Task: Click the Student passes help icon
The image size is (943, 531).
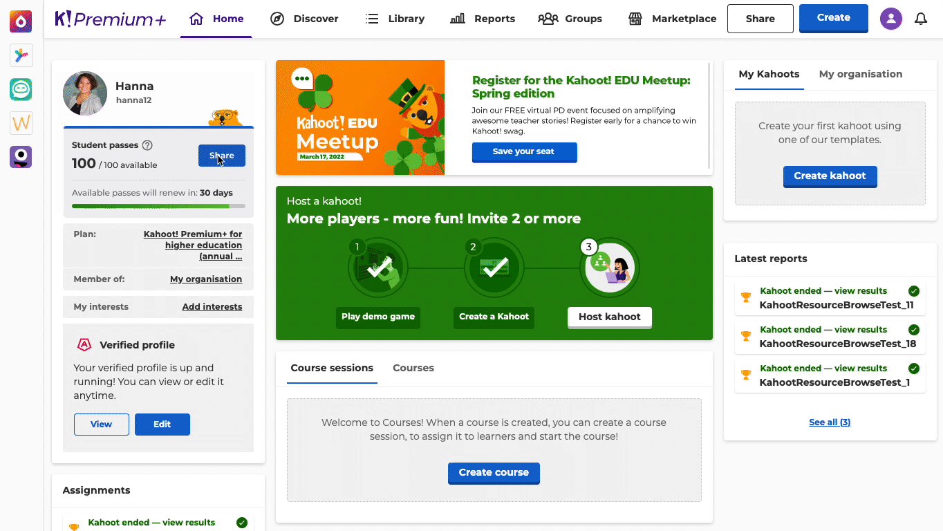Action: (147, 145)
